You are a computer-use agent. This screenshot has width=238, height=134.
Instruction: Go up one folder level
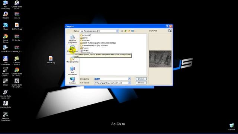click(x=126, y=31)
